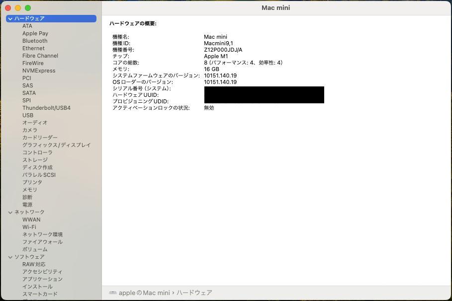The width and height of the screenshot is (452, 301).
Task: Select SAS in the sidebar
Action: (28, 85)
